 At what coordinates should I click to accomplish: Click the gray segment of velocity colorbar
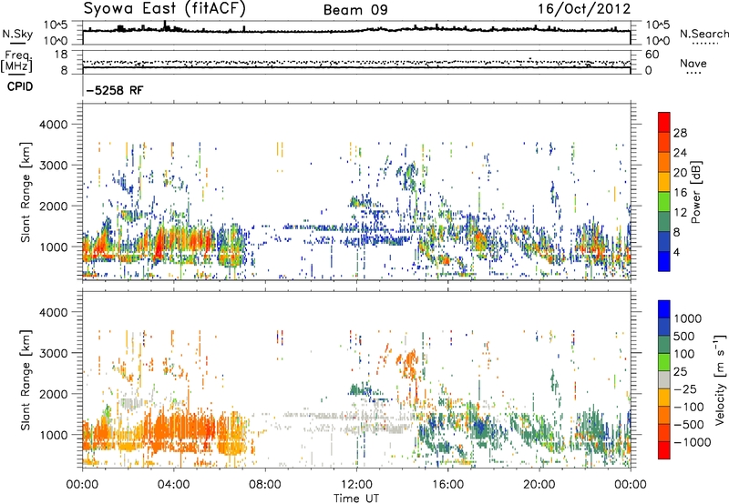(x=664, y=379)
